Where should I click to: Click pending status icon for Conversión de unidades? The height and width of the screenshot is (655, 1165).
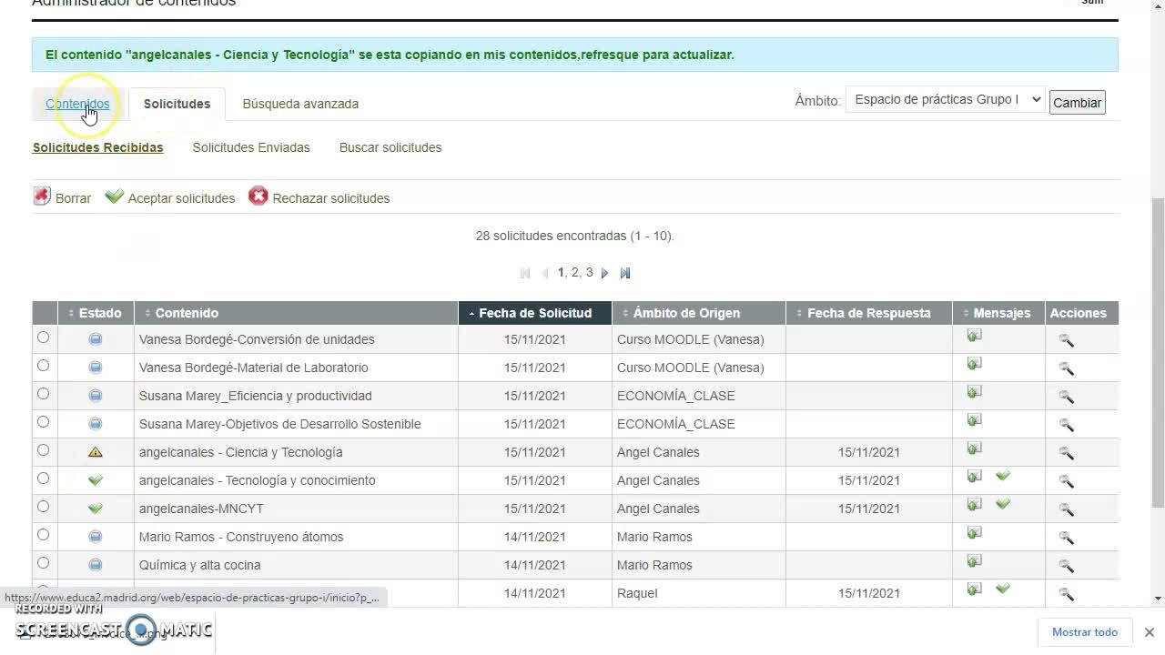click(x=96, y=339)
